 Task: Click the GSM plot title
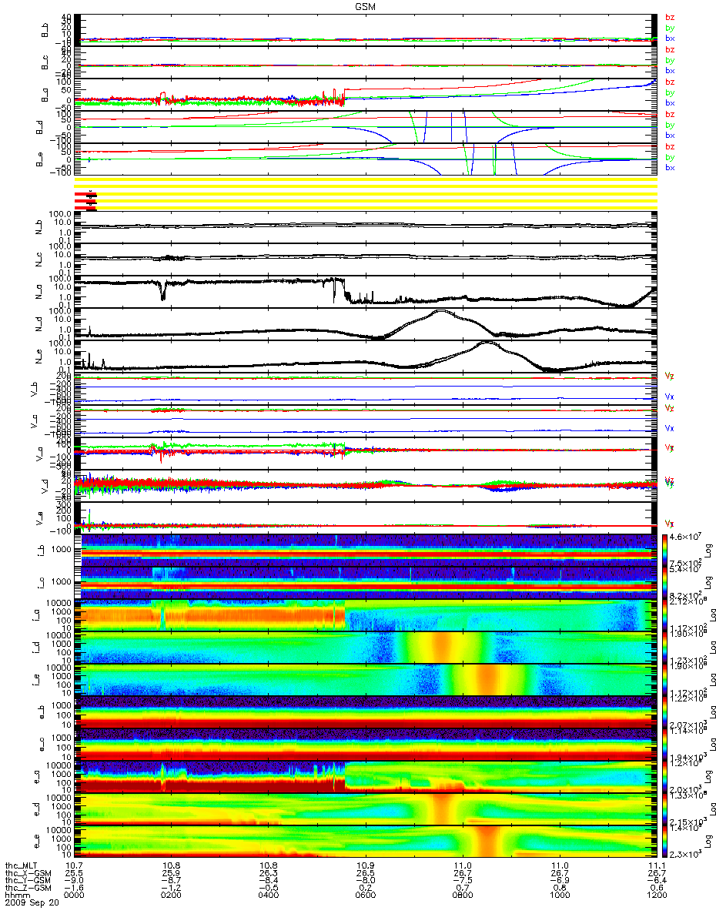(366, 5)
